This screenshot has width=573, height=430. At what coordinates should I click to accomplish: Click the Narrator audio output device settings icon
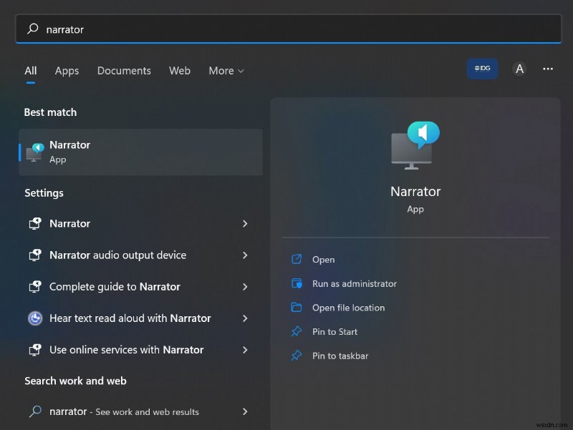35,255
